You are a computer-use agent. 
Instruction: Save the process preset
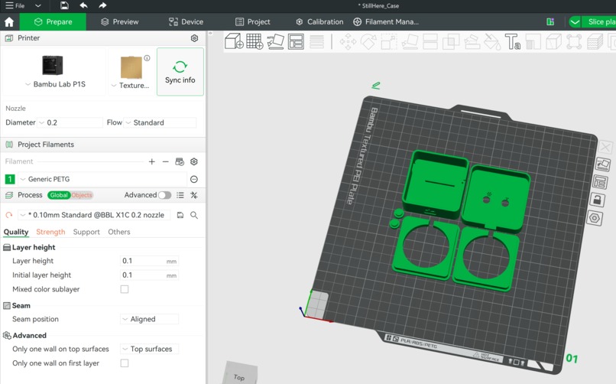(180, 215)
